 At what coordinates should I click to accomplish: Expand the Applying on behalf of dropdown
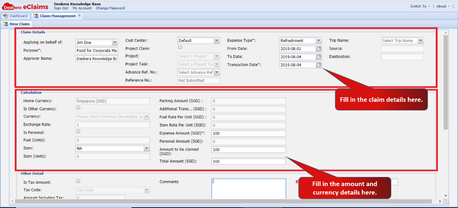coord(115,42)
